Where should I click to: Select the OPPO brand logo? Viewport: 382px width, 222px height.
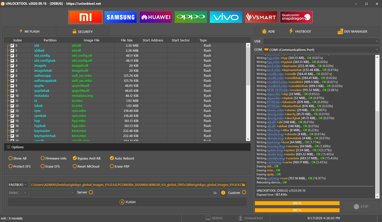[x=191, y=17]
